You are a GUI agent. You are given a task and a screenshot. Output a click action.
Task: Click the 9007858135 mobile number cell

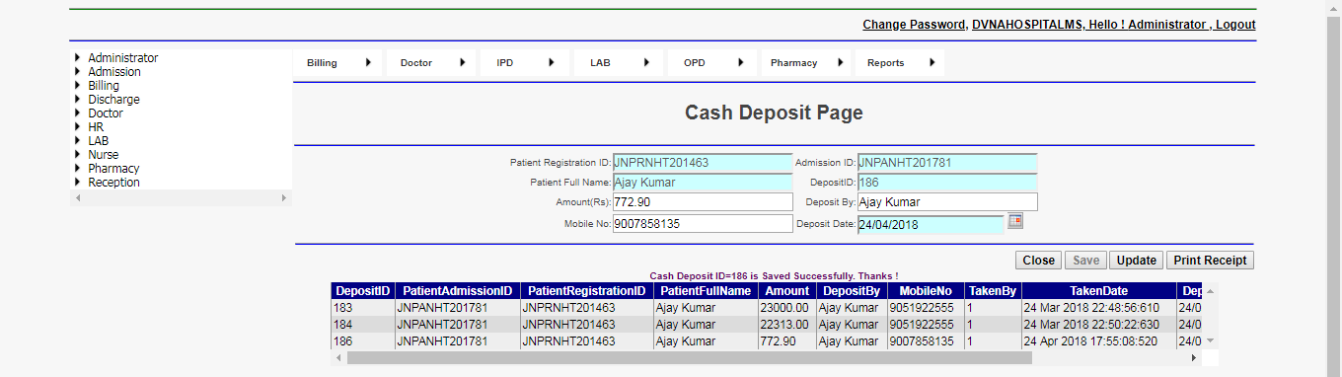point(926,340)
